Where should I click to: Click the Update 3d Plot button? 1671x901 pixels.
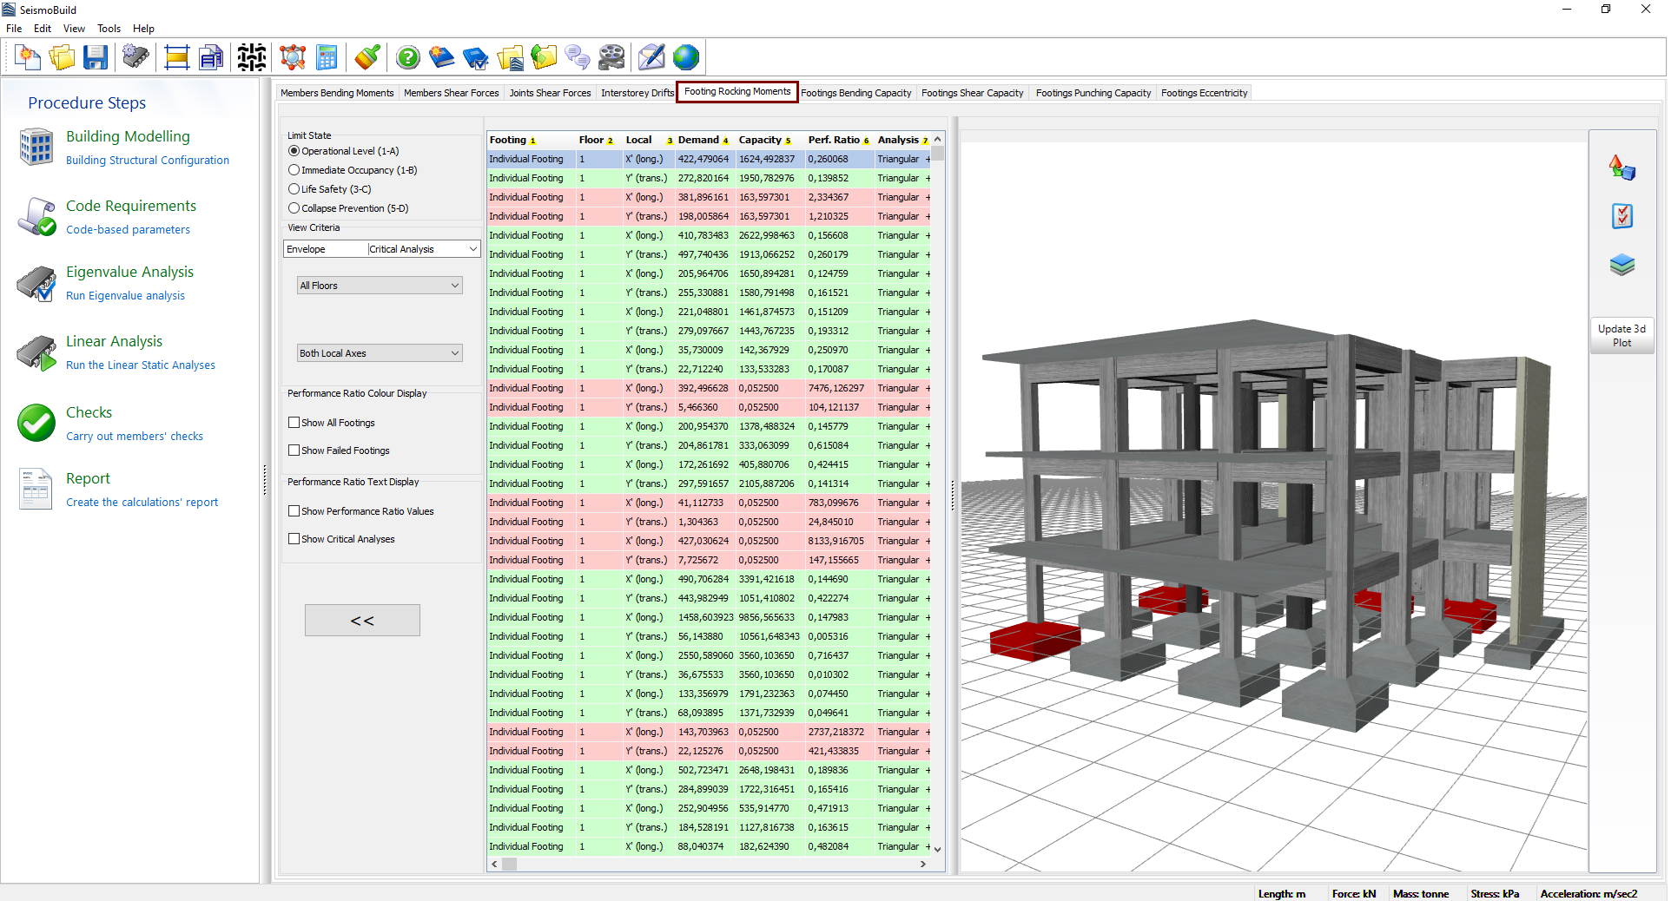click(1621, 336)
